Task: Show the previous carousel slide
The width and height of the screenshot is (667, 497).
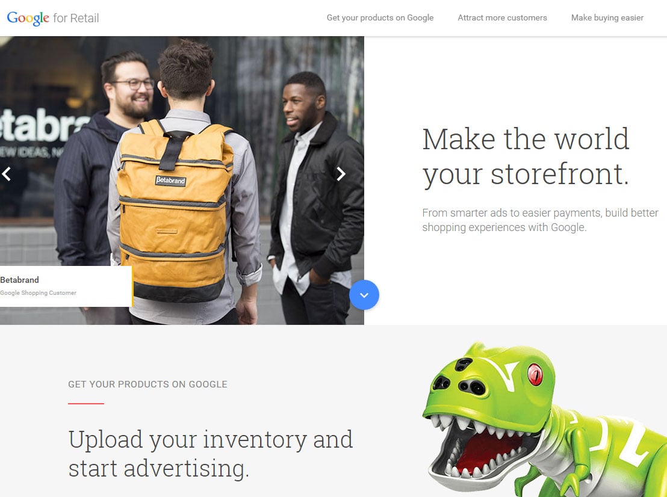Action: click(7, 174)
